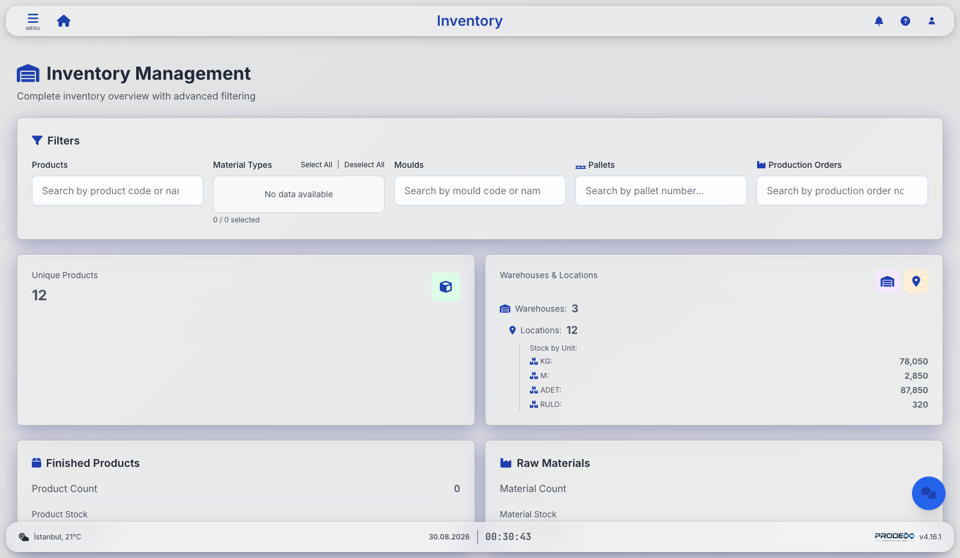Click the Inventory title in top bar
Screen dimensions: 960x558
[470, 21]
